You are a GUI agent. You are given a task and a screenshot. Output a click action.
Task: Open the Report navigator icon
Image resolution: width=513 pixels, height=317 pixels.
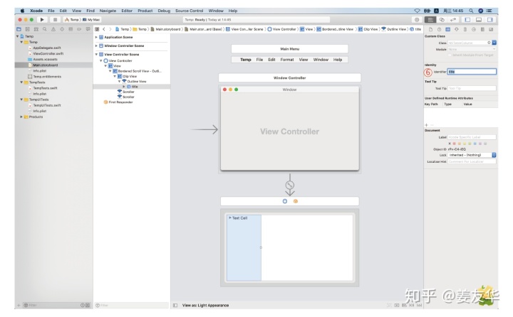(x=88, y=29)
